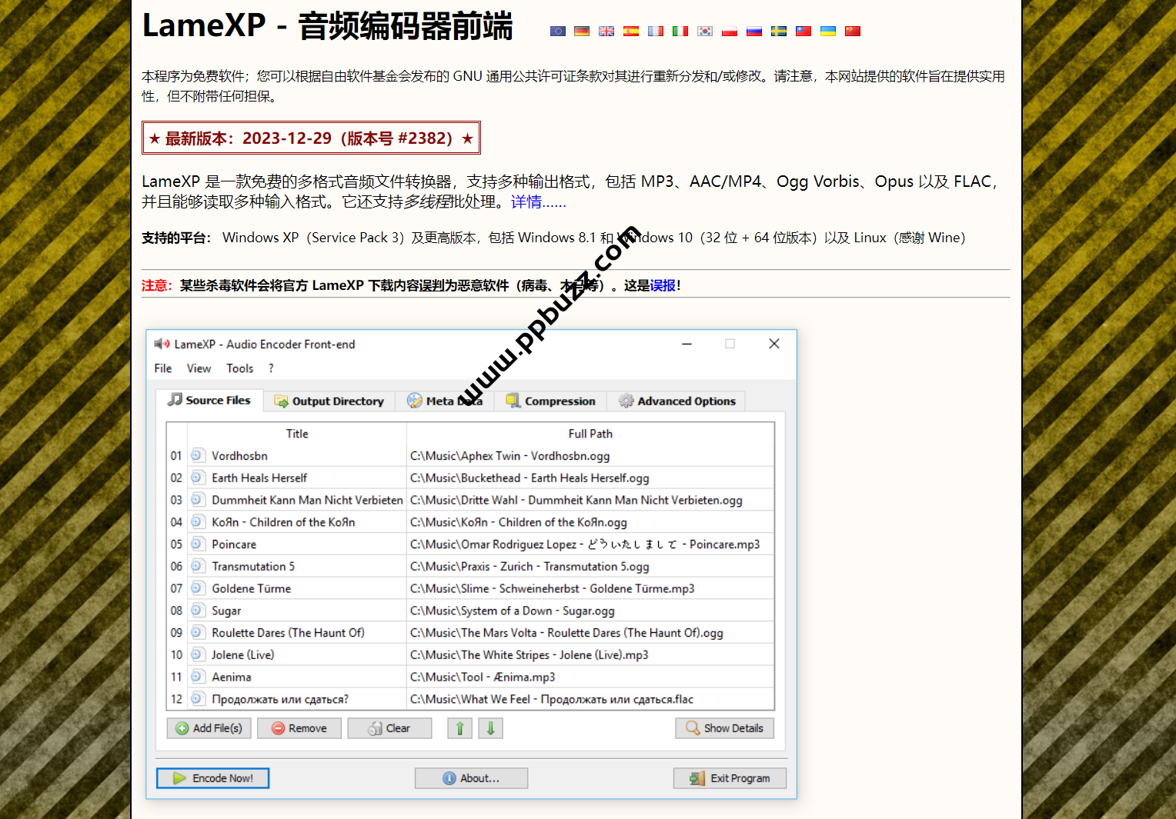The width and height of the screenshot is (1176, 819).
Task: Click the file icon beside Aenima
Action: coord(197,677)
